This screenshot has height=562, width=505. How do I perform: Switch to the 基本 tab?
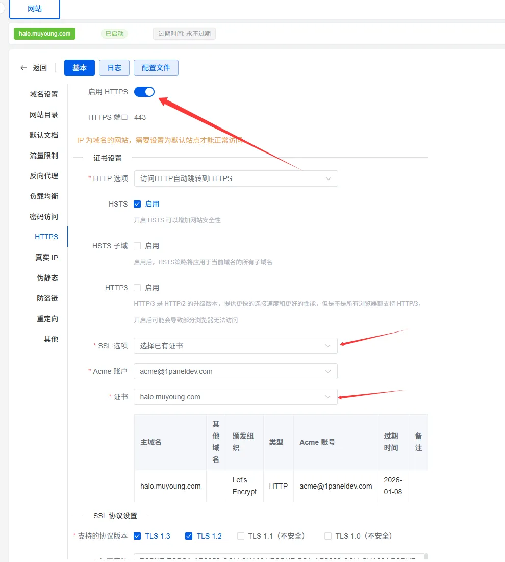pyautogui.click(x=80, y=68)
